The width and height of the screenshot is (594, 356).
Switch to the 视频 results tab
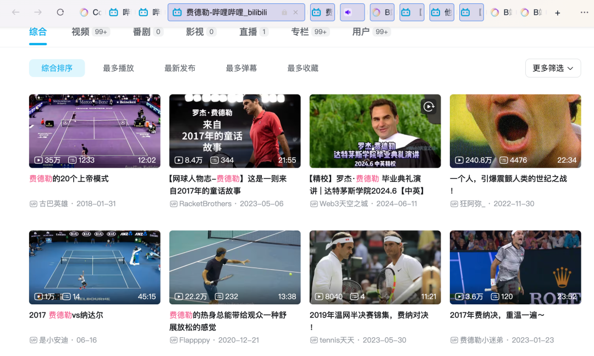(x=80, y=32)
